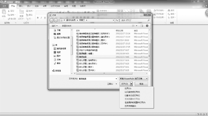This screenshot has height=116, width=208.
Task: Open the view mode dropdown arrow in dialog
Action: pos(137,26)
